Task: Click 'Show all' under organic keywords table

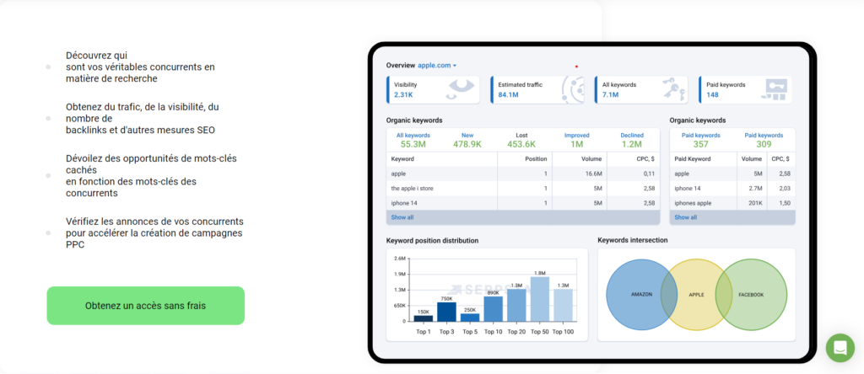Action: tap(402, 218)
